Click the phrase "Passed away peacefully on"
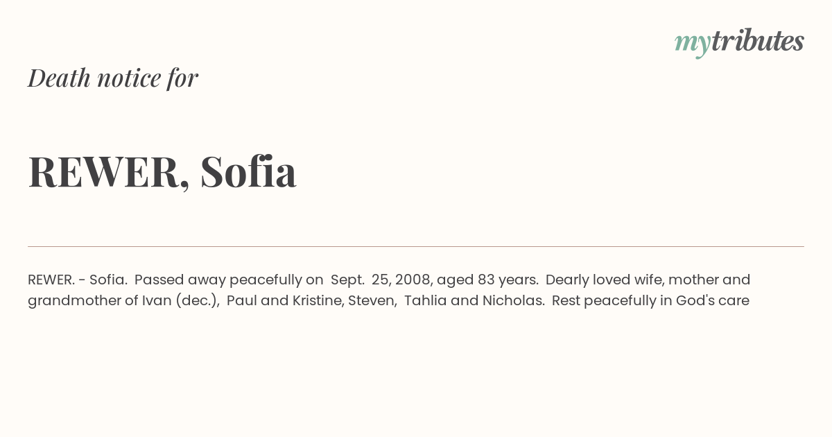Viewport: 832px width, 437px height. pyautogui.click(x=229, y=280)
